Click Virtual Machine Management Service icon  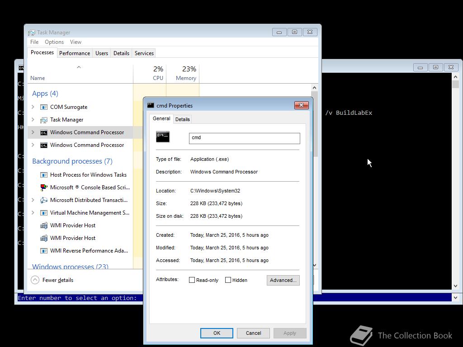click(44, 213)
